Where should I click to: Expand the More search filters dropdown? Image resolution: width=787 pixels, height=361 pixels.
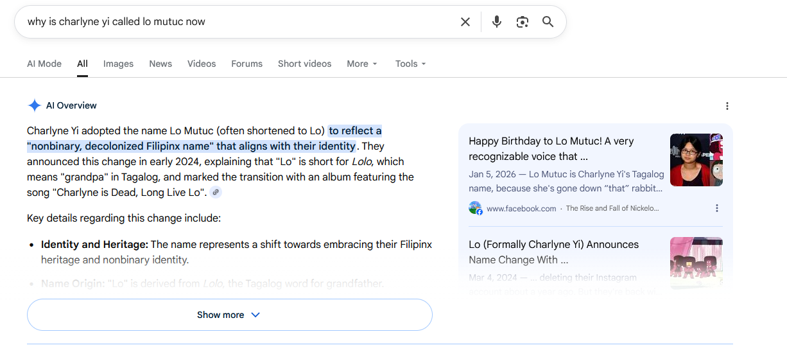(x=362, y=64)
